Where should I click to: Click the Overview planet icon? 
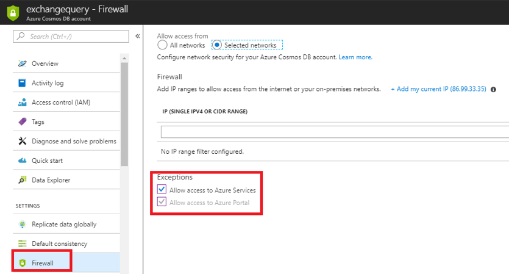pos(22,63)
